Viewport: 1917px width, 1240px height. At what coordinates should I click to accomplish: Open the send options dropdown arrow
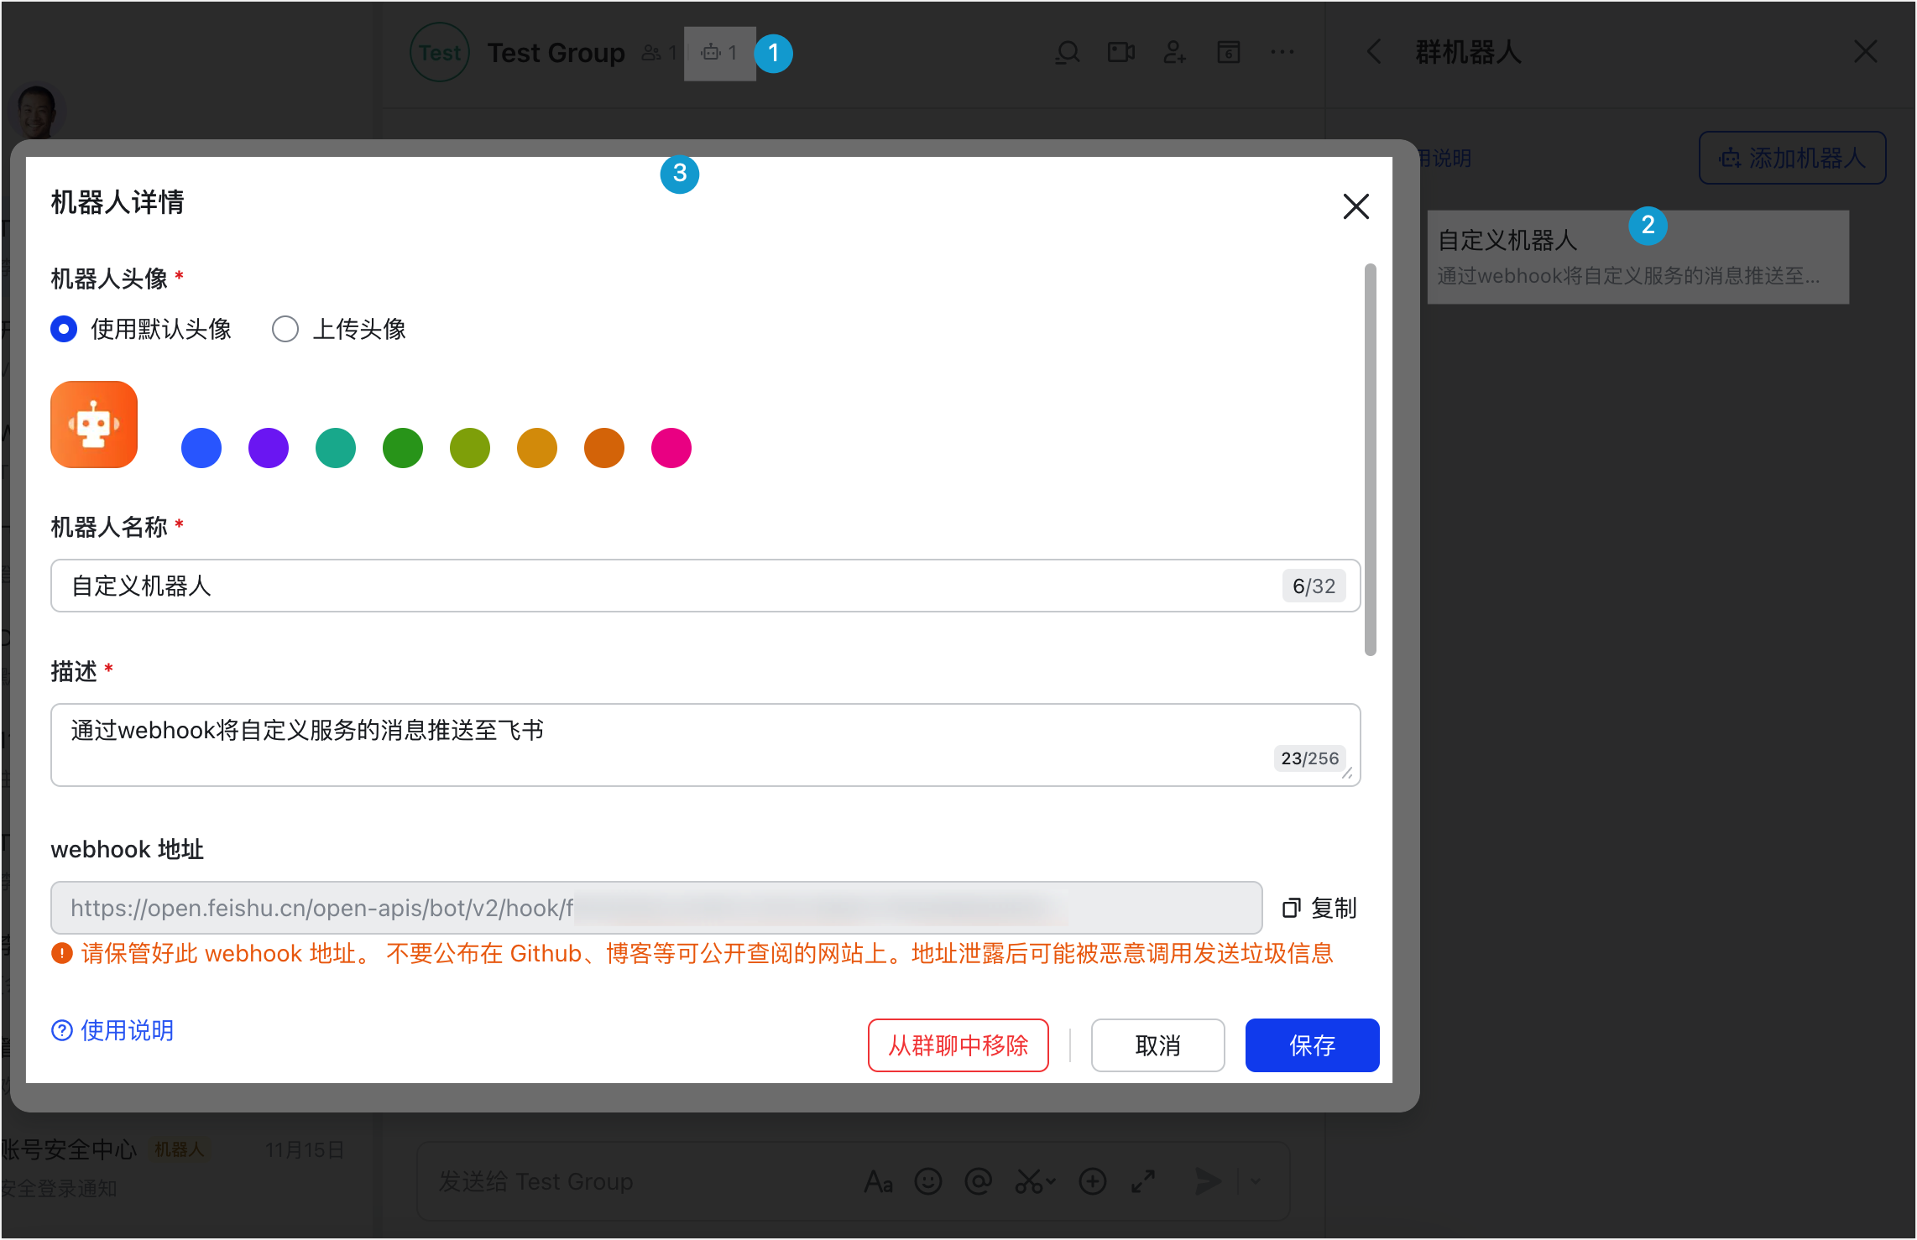point(1256,1182)
